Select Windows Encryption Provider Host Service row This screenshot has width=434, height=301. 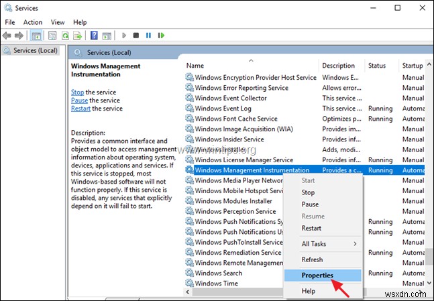point(305,78)
